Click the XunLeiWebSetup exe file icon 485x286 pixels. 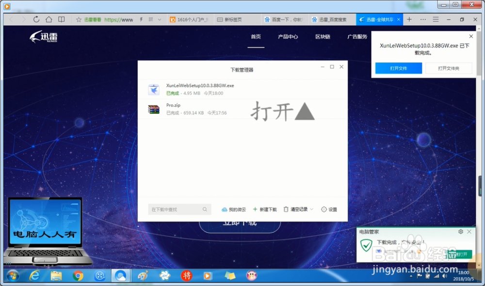[154, 89]
